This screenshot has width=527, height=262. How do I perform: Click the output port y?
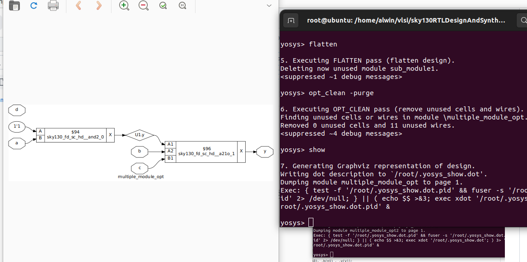click(x=265, y=152)
